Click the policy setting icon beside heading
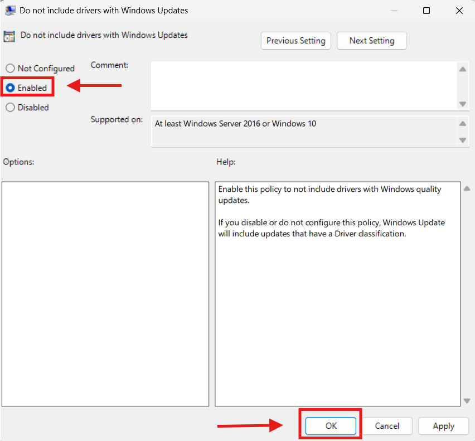Viewport: 475px width, 441px height. (9, 36)
